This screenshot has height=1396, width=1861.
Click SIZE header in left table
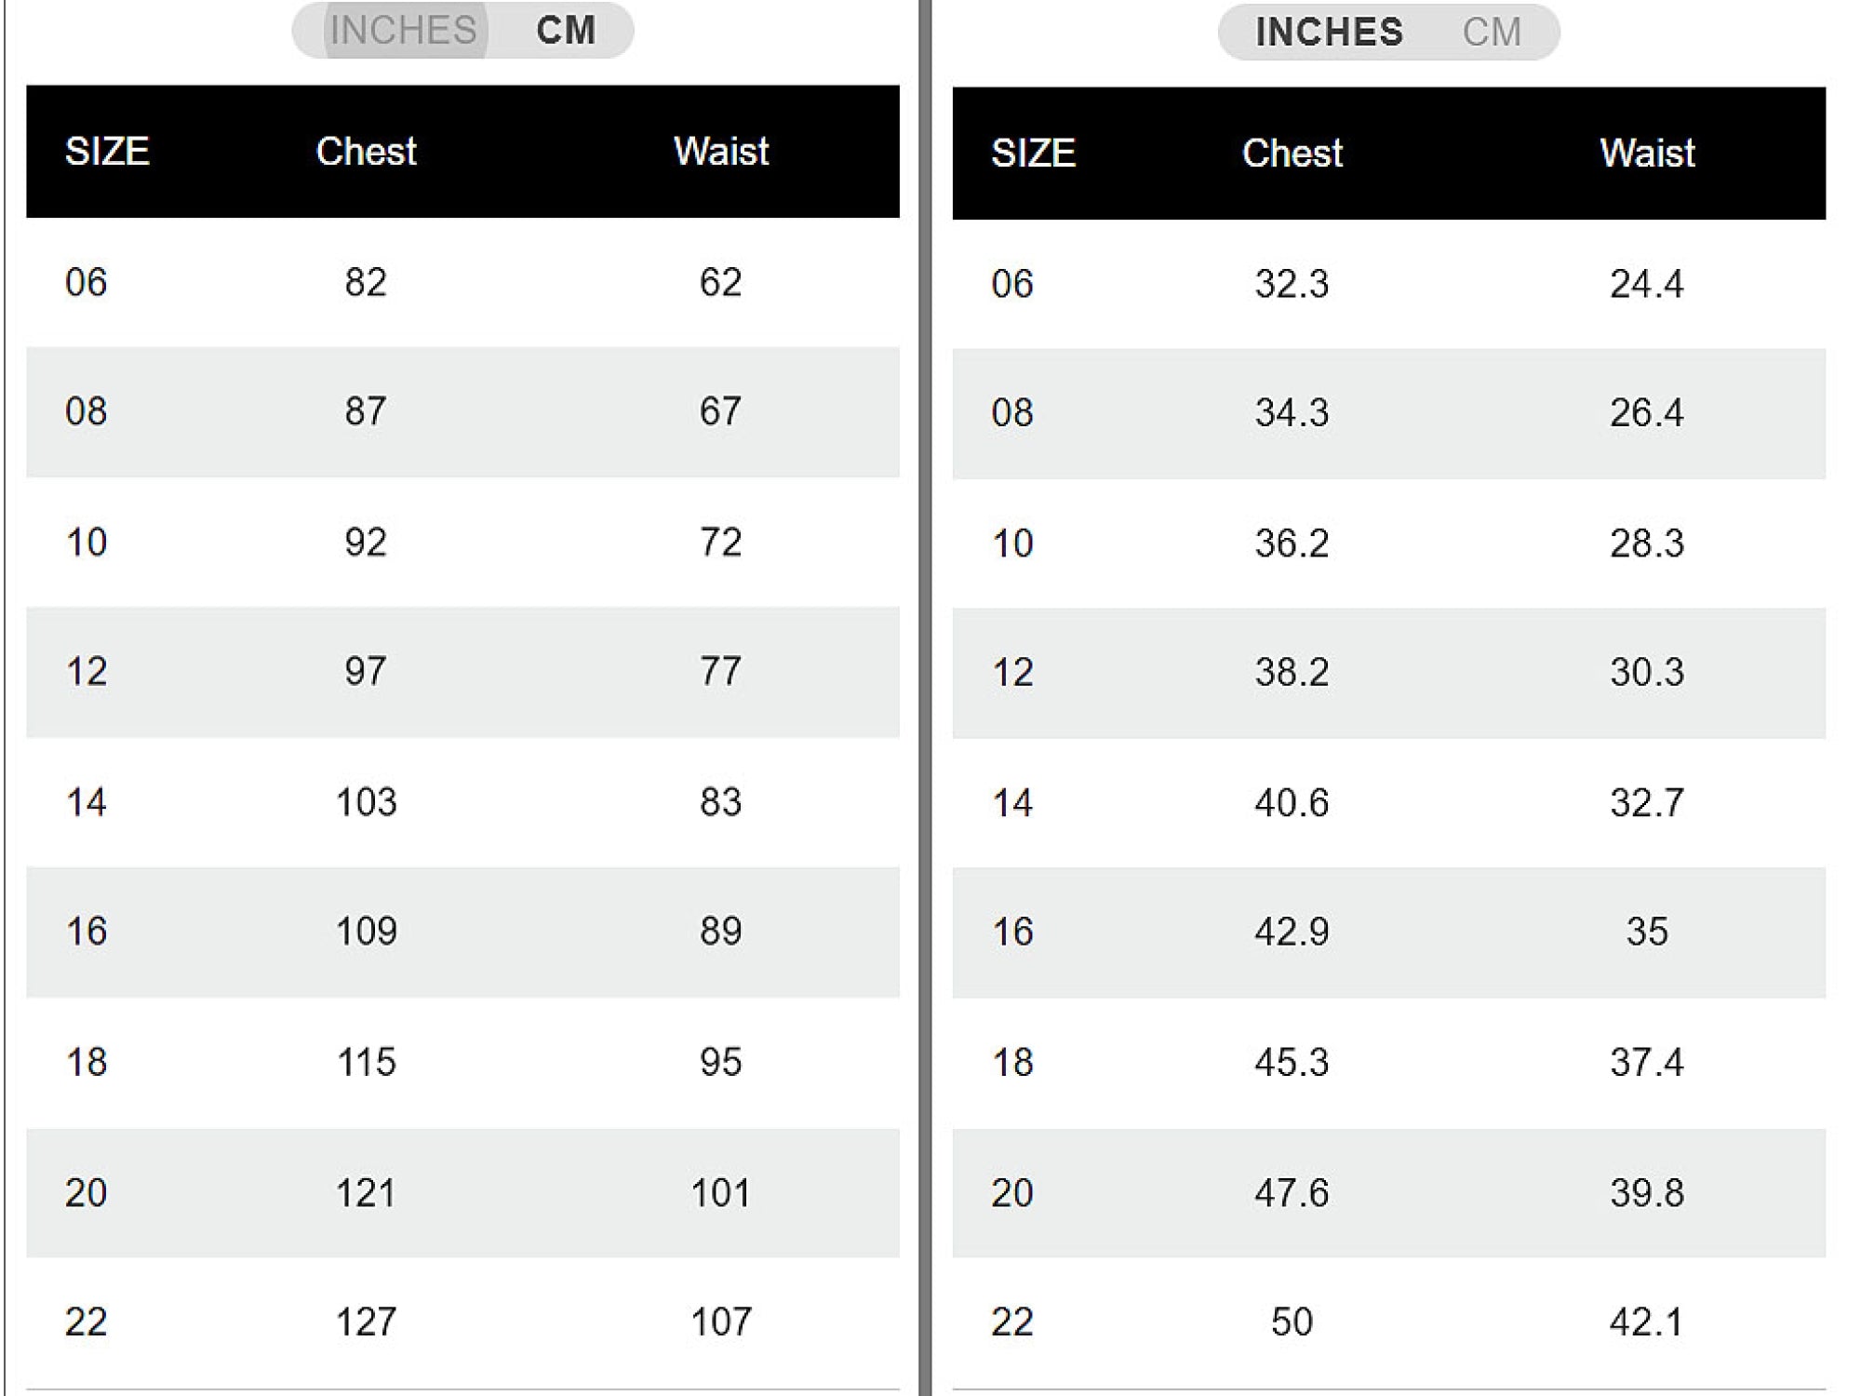click(107, 152)
